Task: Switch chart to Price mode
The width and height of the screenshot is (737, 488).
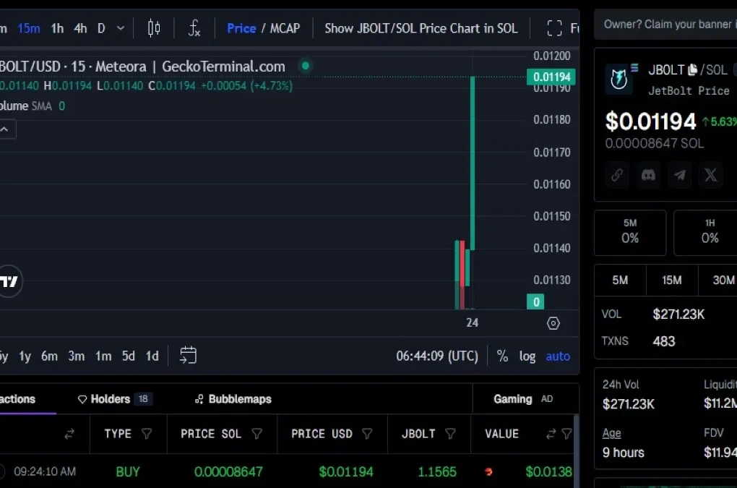Action: [x=241, y=28]
